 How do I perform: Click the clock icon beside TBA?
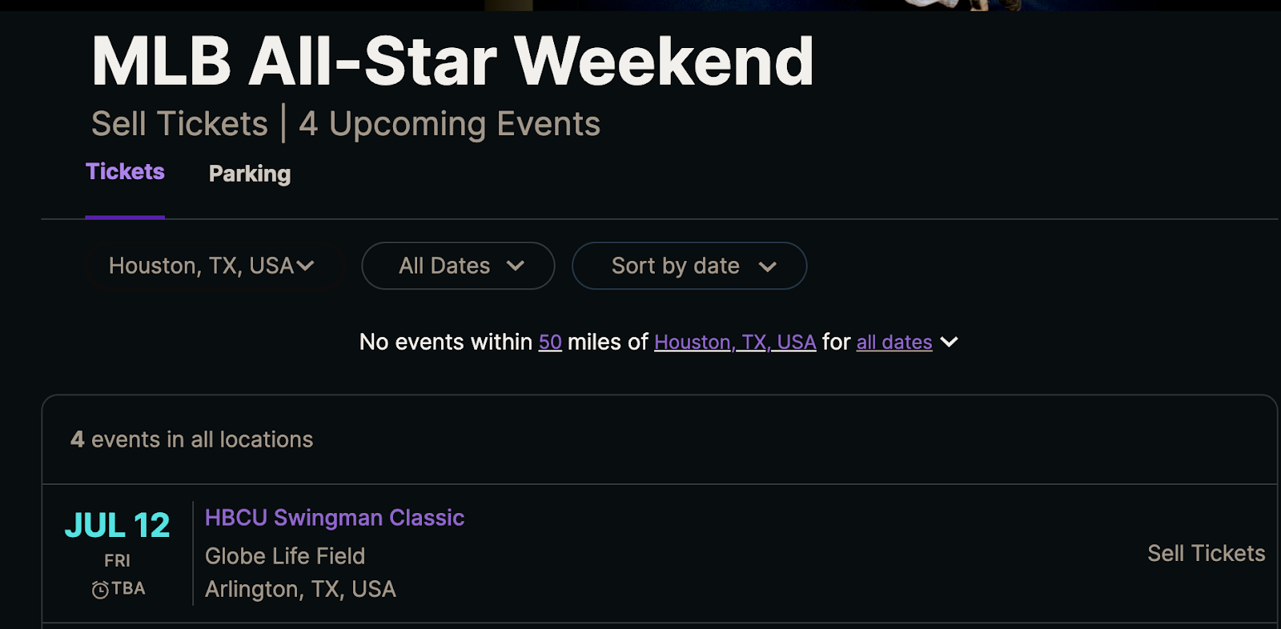100,588
